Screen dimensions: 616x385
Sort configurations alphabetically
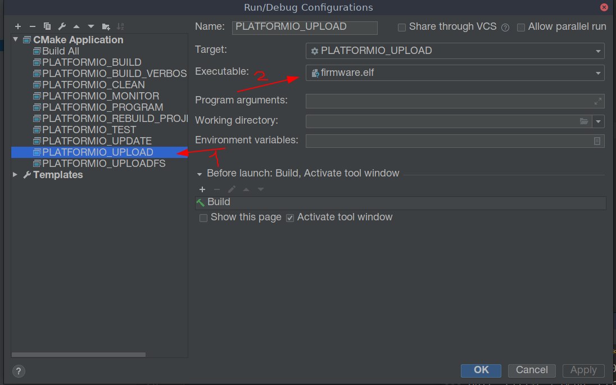(x=121, y=26)
